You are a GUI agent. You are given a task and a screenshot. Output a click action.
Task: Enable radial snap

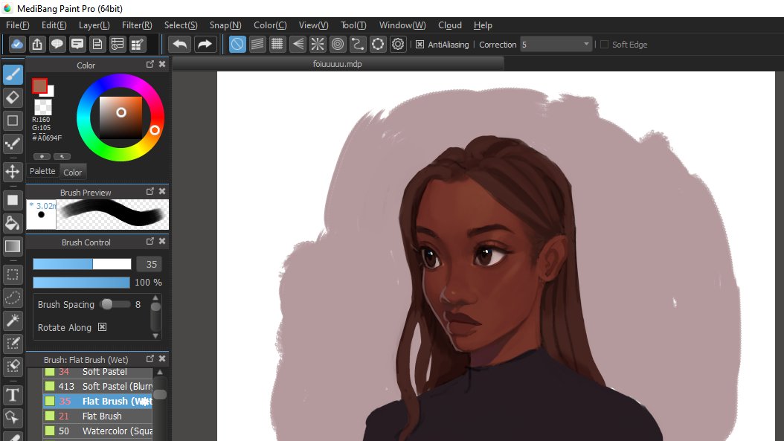click(318, 45)
